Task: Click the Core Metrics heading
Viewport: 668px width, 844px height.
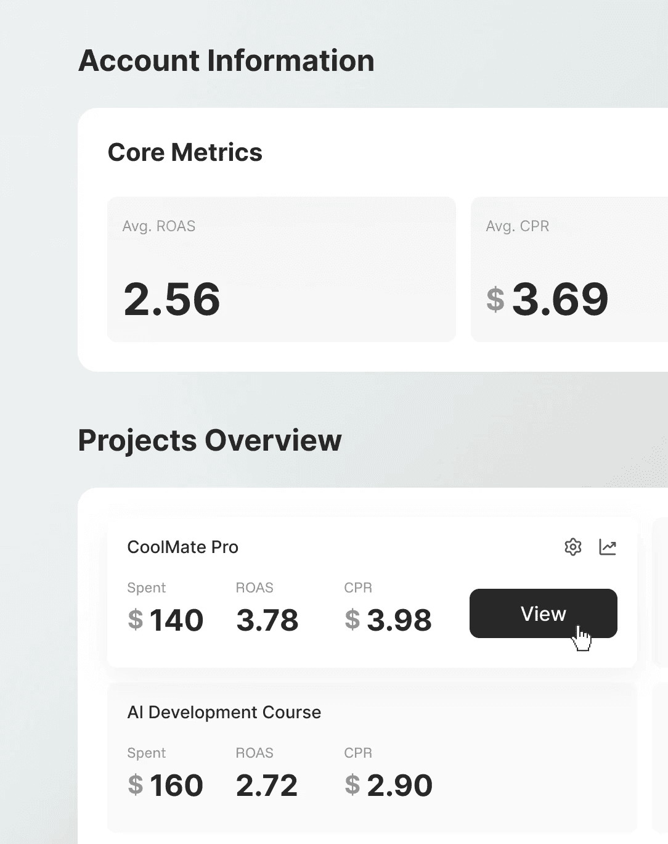Action: 185,152
